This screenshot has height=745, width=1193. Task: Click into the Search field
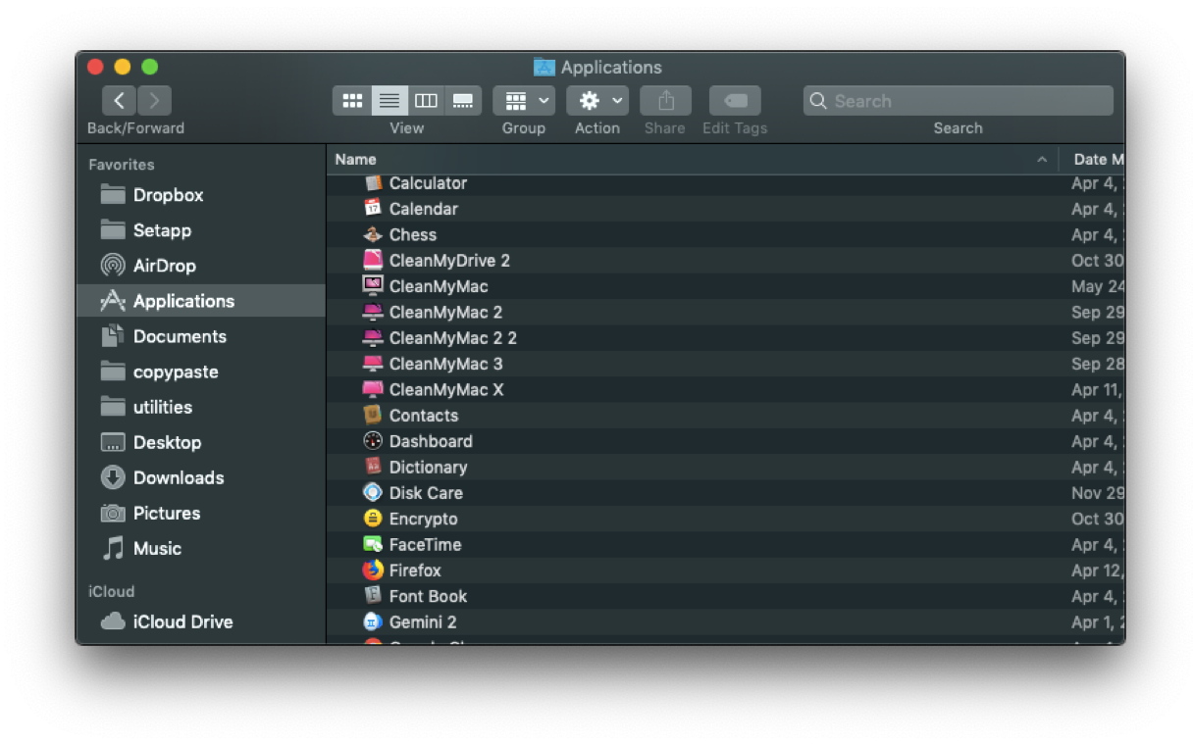pyautogui.click(x=959, y=101)
